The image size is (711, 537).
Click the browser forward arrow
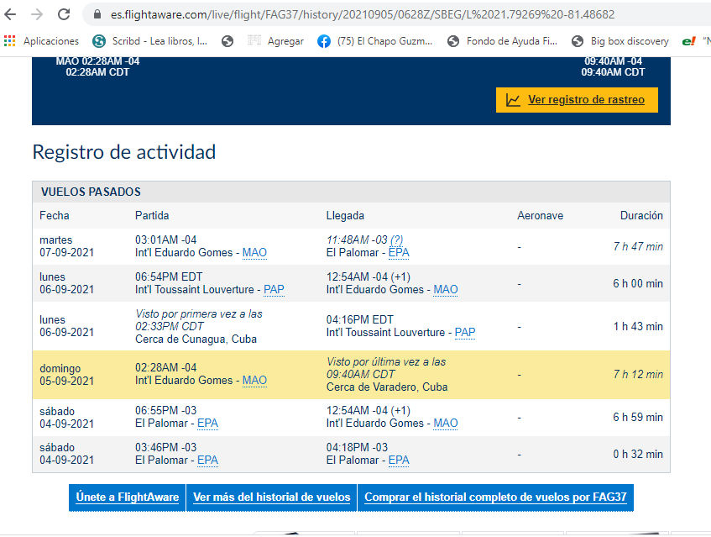[x=37, y=14]
